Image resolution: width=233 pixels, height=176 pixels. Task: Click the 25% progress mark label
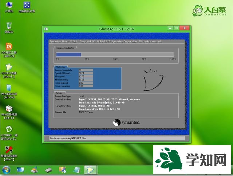tap(87, 59)
